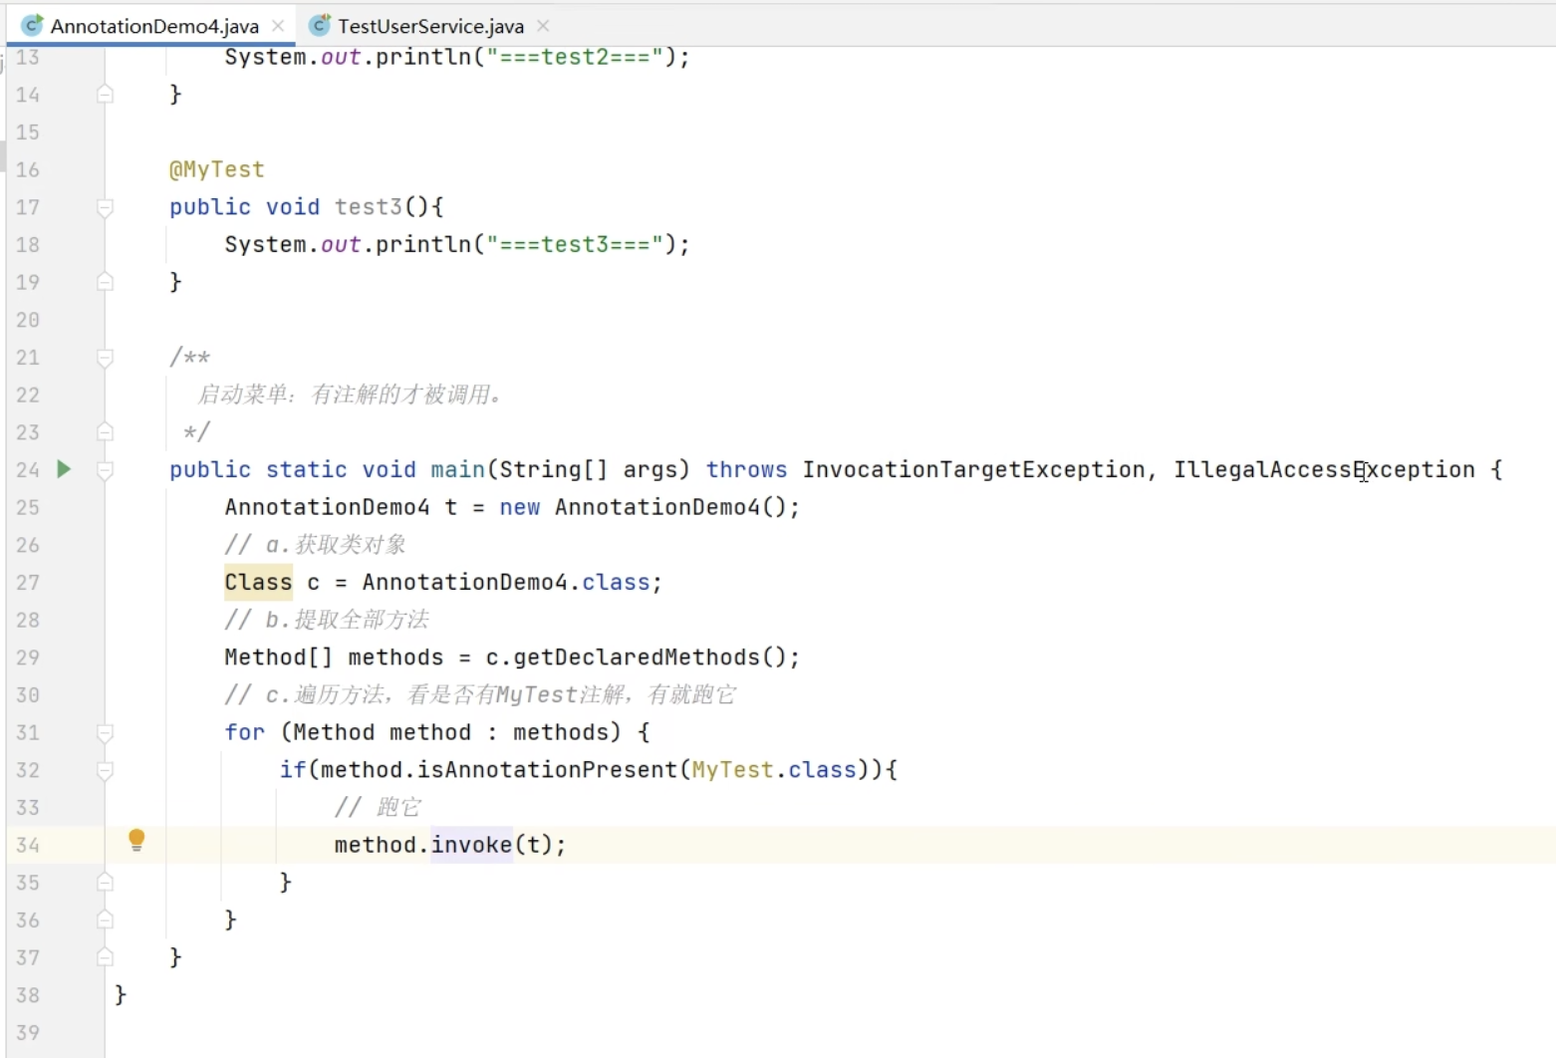The width and height of the screenshot is (1556, 1058).
Task: Open the yellow lightbulb quick-fix on line 34
Action: [136, 840]
